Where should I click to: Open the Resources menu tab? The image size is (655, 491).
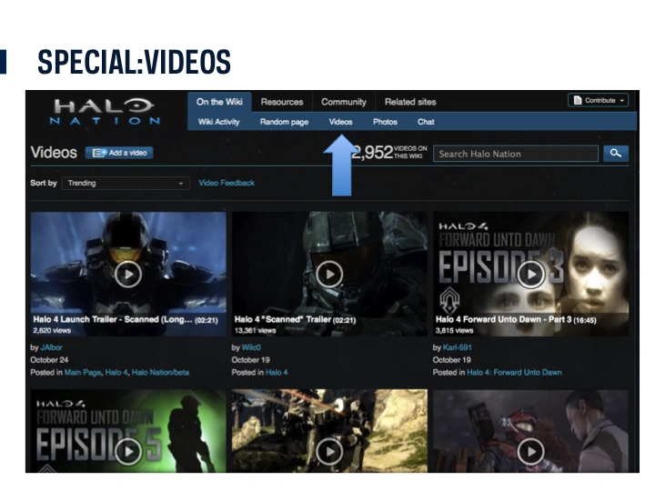tap(281, 102)
